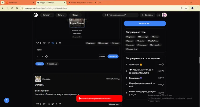Report Masoon's Обмены post
Image resolution: width=200 pixels, height=107 pixels.
click(60, 104)
